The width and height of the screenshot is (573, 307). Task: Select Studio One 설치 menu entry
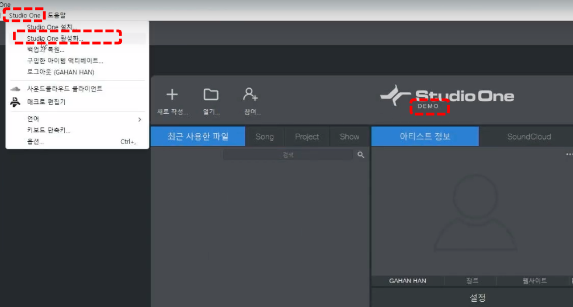point(77,27)
